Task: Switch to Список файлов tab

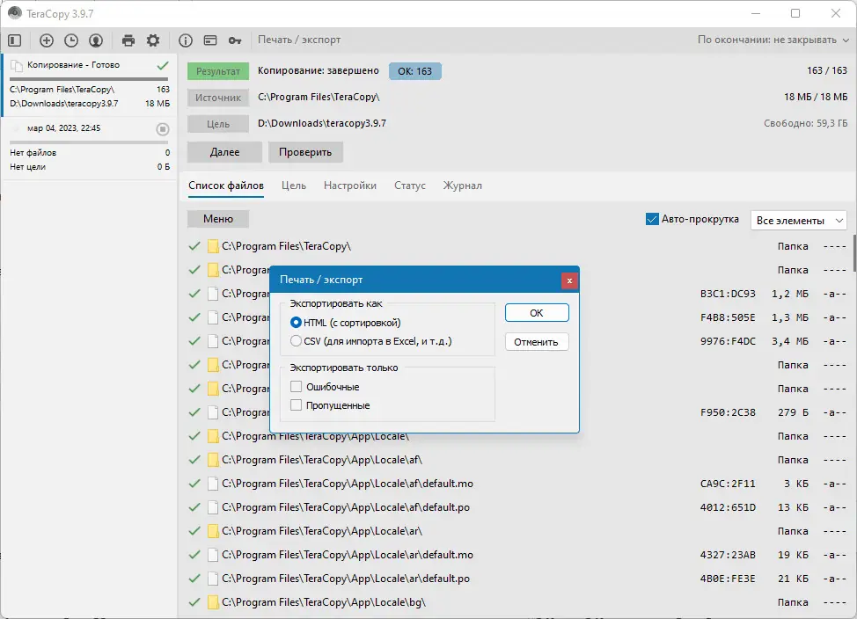Action: pos(226,186)
